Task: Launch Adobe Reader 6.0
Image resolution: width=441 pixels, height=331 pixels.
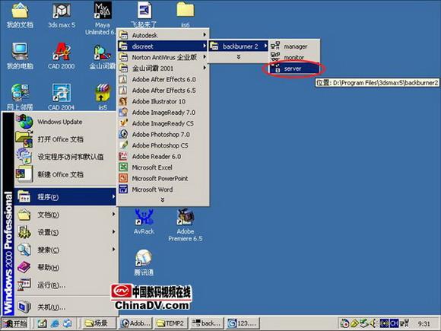Action: 163,156
